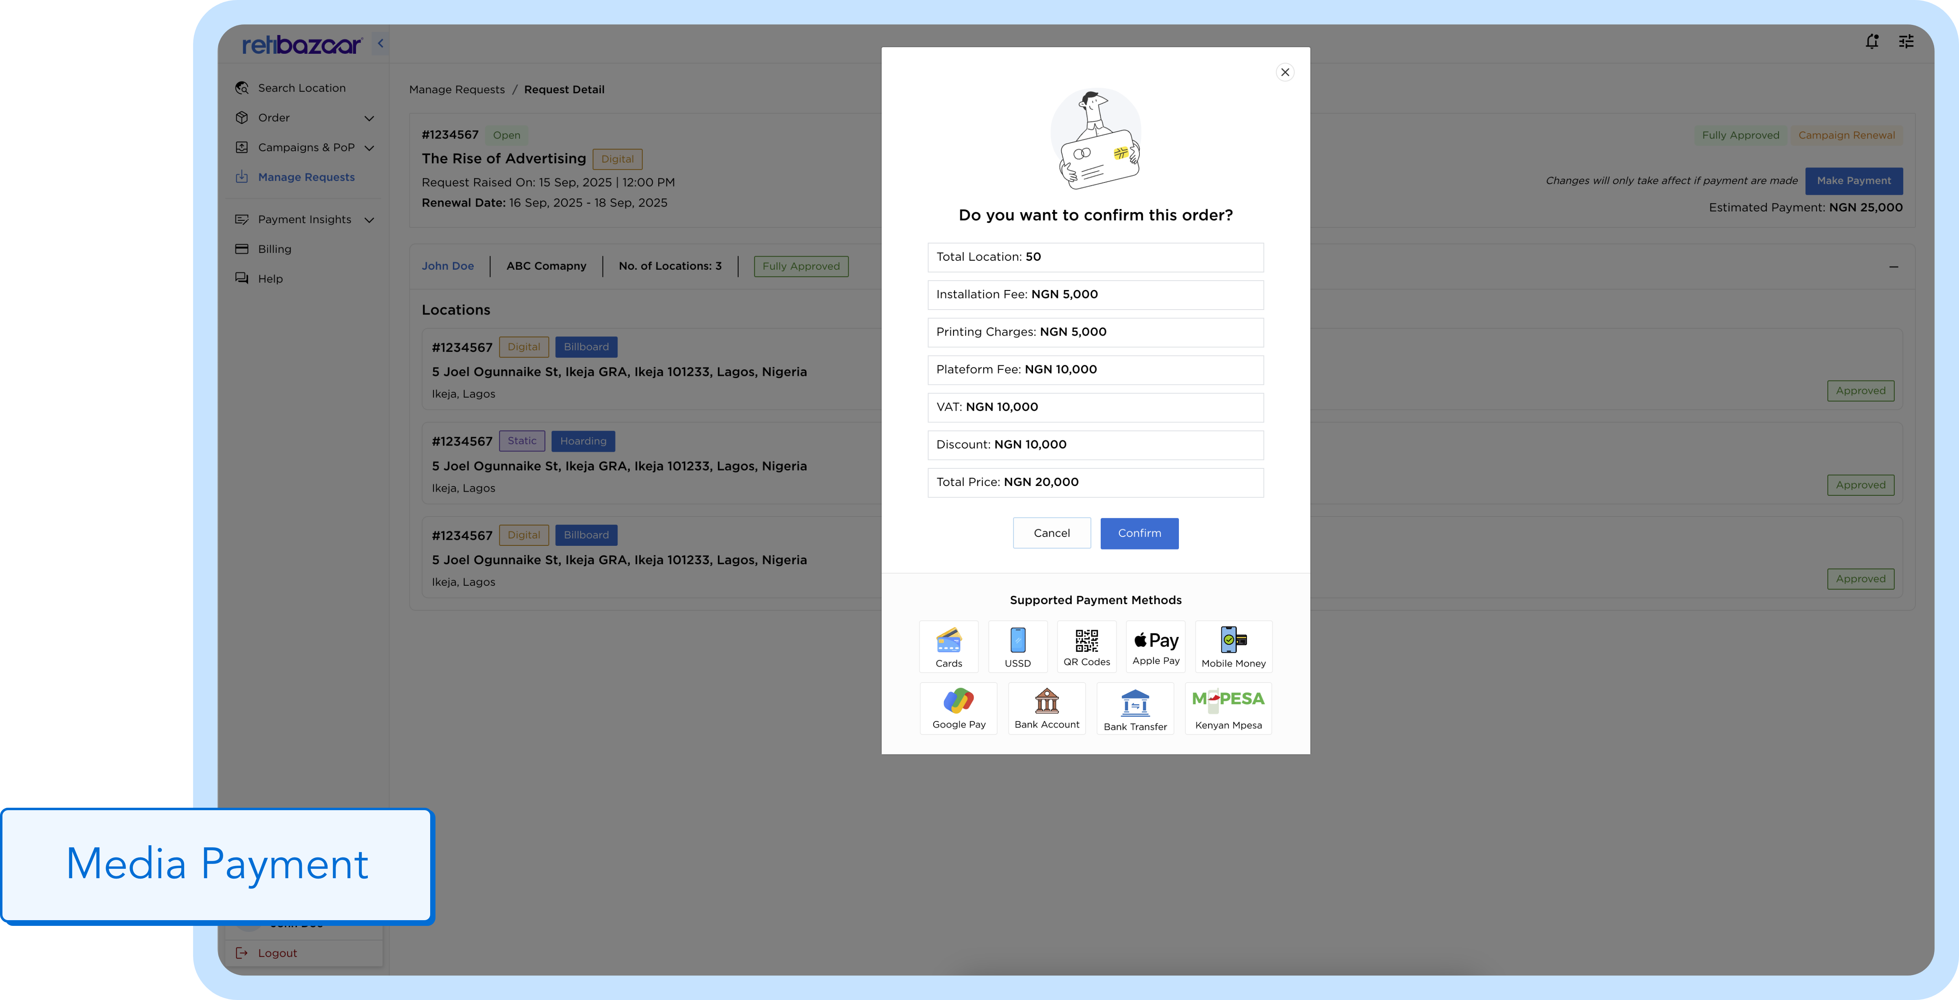Select Google Pay payment option
Screen dimensions: 1959x1000
click(x=959, y=709)
